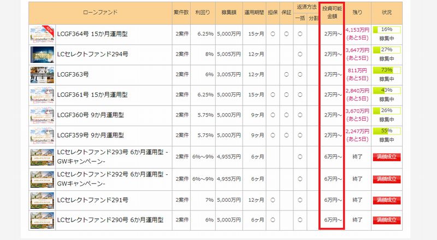Click the 8% yield for LCセレクトファンド294号
437x240 pixels.
click(209, 54)
